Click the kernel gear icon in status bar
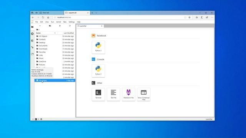Image resolution: width=246 pixels, height=138 pixels. (x=41, y=119)
